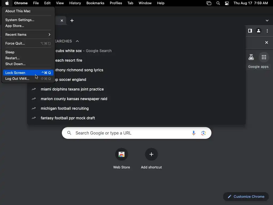Click trending arrow beside miami dolphins suggestion
This screenshot has width=273, height=205.
[34, 89]
